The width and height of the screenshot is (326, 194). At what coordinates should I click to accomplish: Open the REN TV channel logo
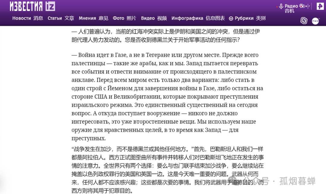320,6
